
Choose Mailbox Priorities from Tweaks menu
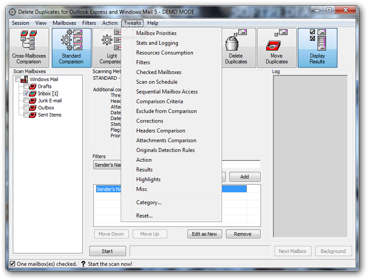click(171, 33)
